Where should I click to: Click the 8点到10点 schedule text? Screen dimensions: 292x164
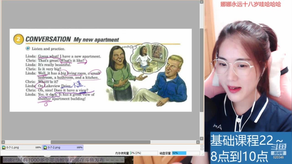point(239,156)
